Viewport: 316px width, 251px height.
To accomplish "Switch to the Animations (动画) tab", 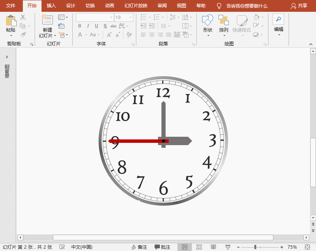I will pyautogui.click(x=110, y=6).
